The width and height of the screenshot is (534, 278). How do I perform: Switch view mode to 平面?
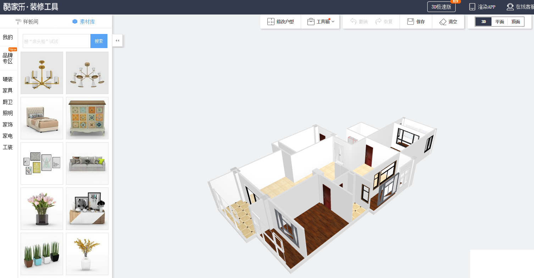(500, 22)
